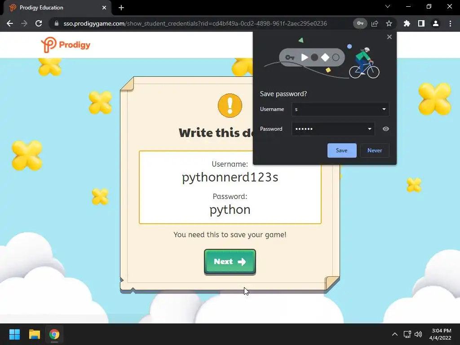460x345 pixels.
Task: Show hidden system tray icons
Action: (x=395, y=334)
